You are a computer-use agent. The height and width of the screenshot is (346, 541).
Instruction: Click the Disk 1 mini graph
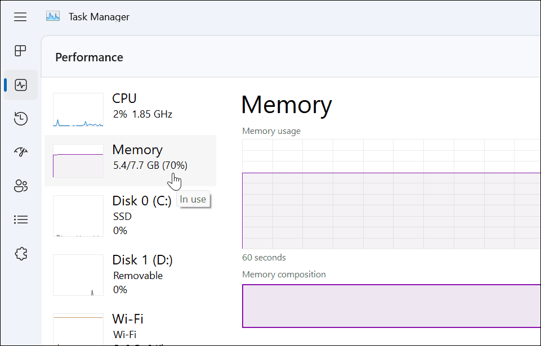(78, 275)
